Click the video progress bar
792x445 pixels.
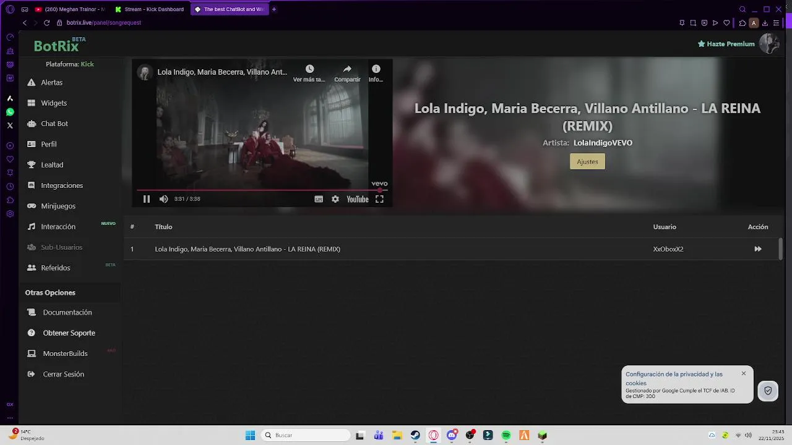[x=262, y=190]
